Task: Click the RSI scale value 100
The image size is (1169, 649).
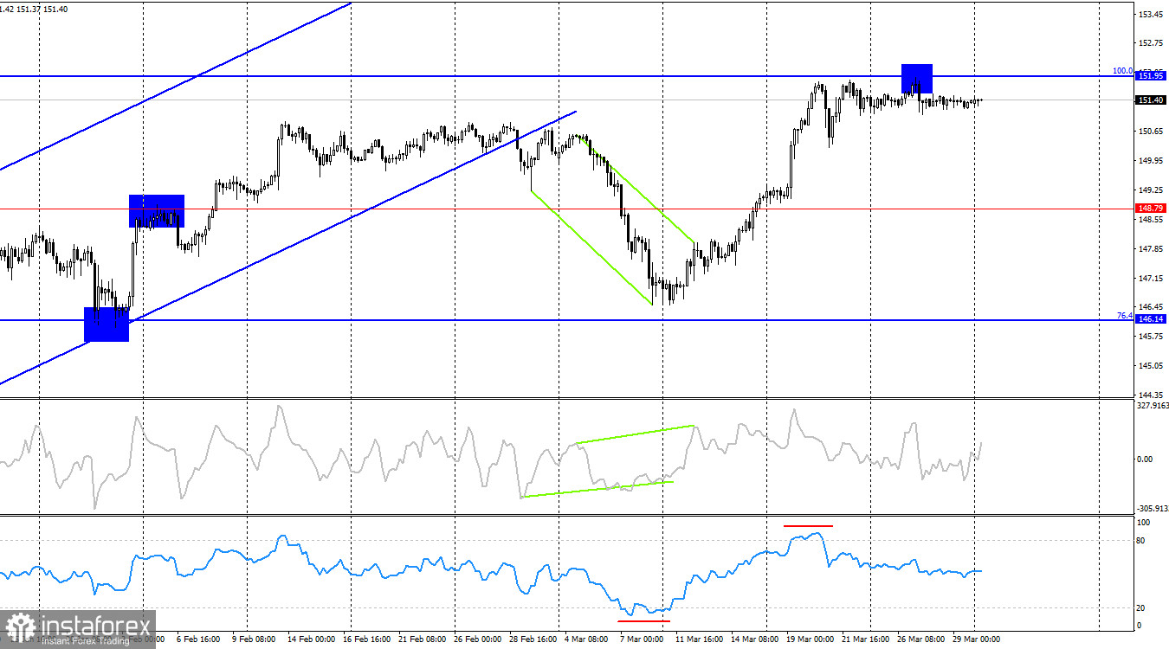Action: tap(1143, 524)
